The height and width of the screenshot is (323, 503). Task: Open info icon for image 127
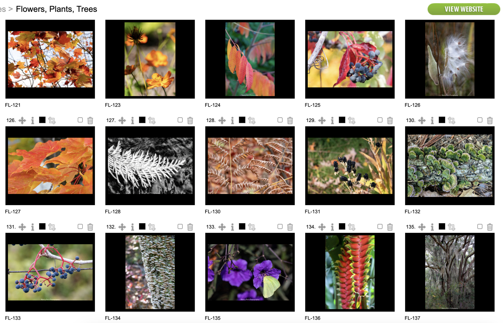pyautogui.click(x=132, y=120)
